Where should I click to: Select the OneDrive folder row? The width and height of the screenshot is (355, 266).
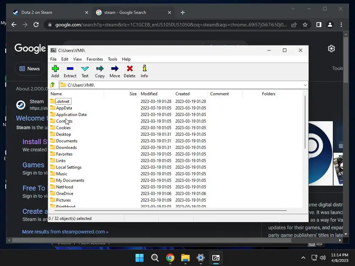click(x=175, y=193)
